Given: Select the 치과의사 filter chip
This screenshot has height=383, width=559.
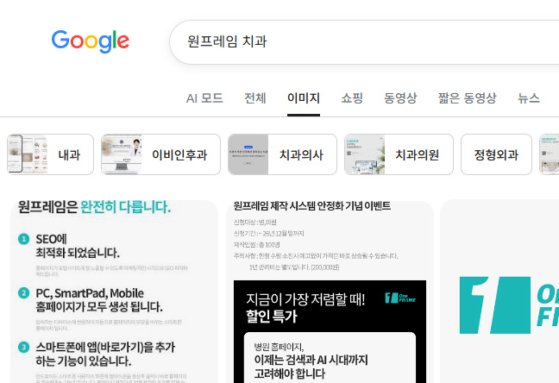Looking at the screenshot, I should [282, 154].
